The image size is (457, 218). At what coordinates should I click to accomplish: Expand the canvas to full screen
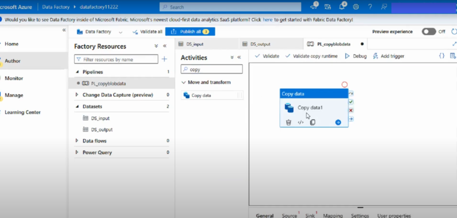tap(454, 44)
